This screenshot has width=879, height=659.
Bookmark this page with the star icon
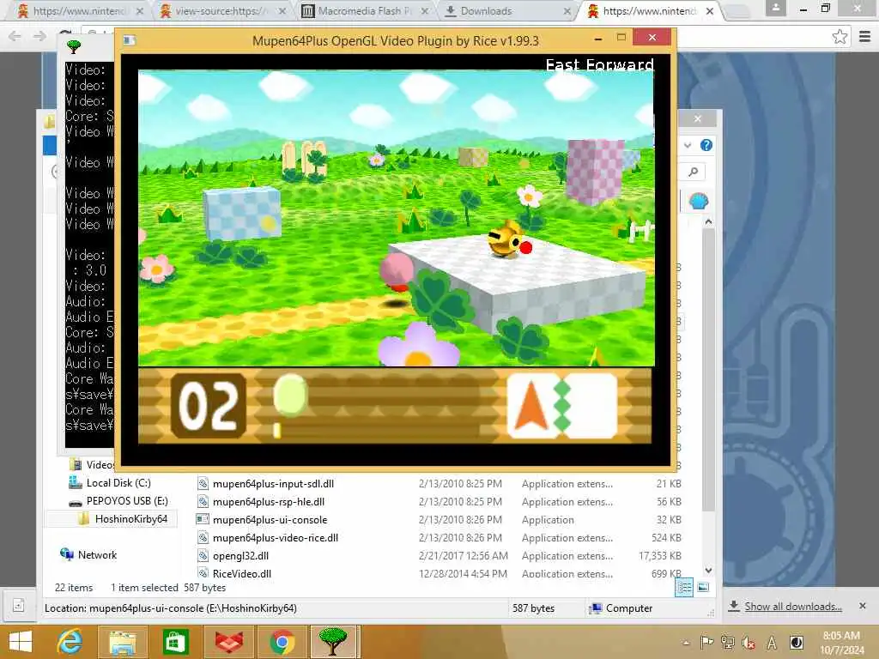point(840,37)
